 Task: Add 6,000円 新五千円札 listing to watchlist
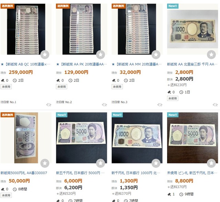tap(100, 163)
